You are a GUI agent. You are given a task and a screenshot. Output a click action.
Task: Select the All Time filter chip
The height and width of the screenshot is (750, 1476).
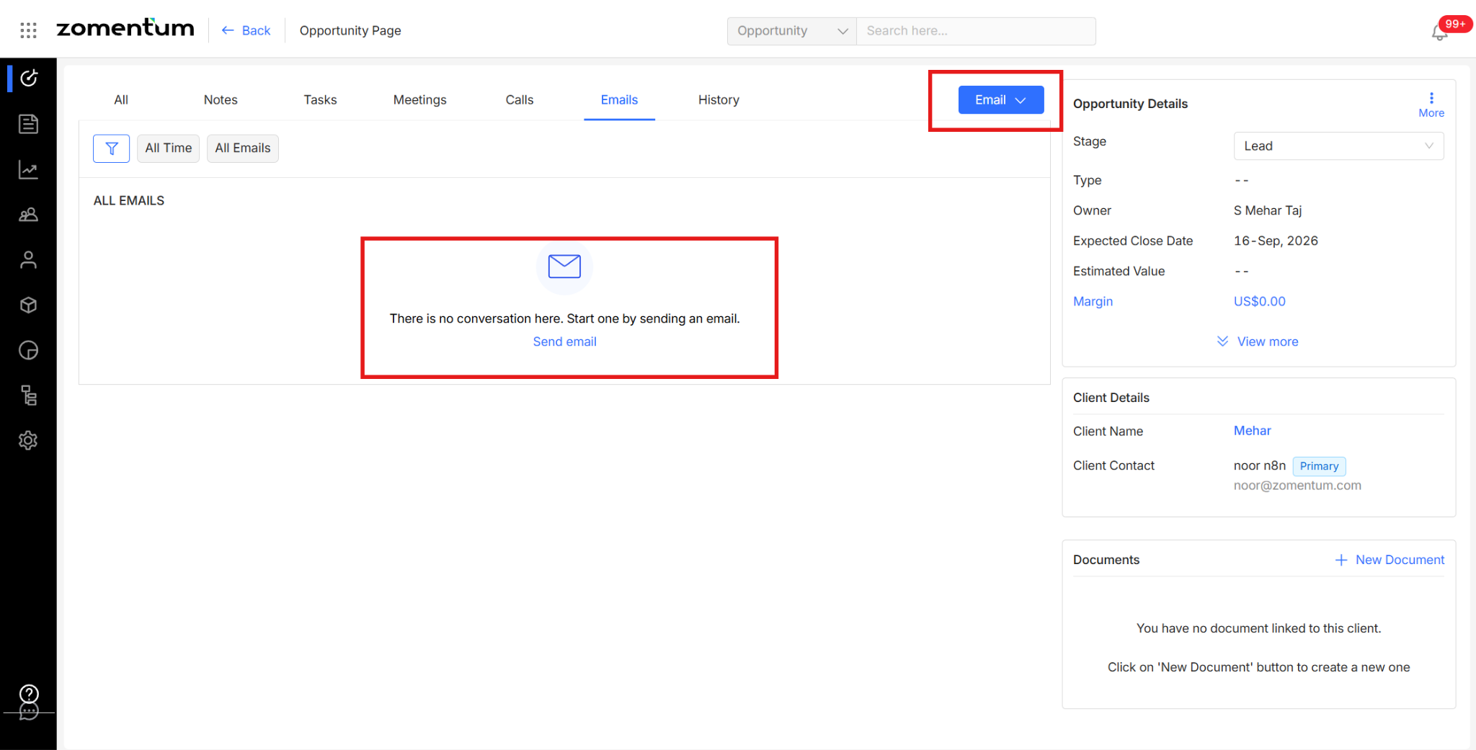coord(169,148)
